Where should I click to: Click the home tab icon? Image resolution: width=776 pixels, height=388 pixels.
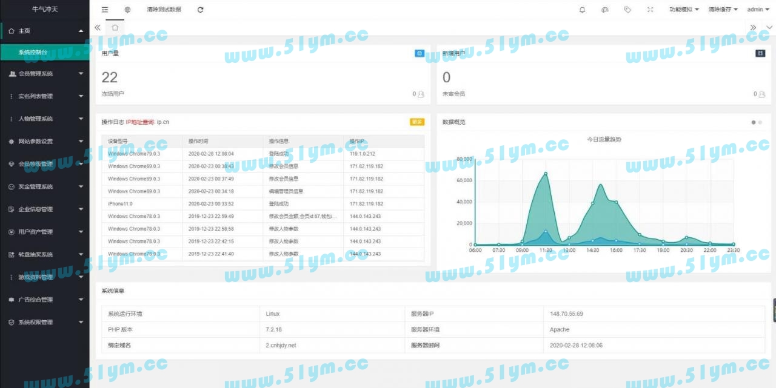(x=115, y=27)
